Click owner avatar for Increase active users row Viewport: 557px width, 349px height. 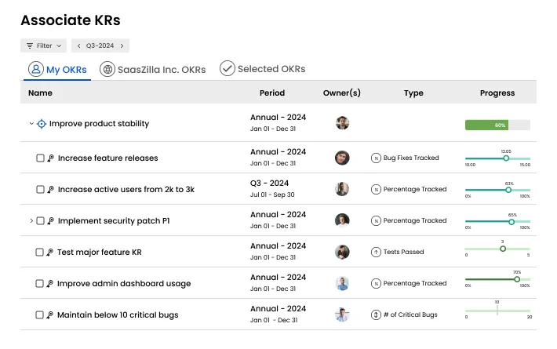click(342, 190)
